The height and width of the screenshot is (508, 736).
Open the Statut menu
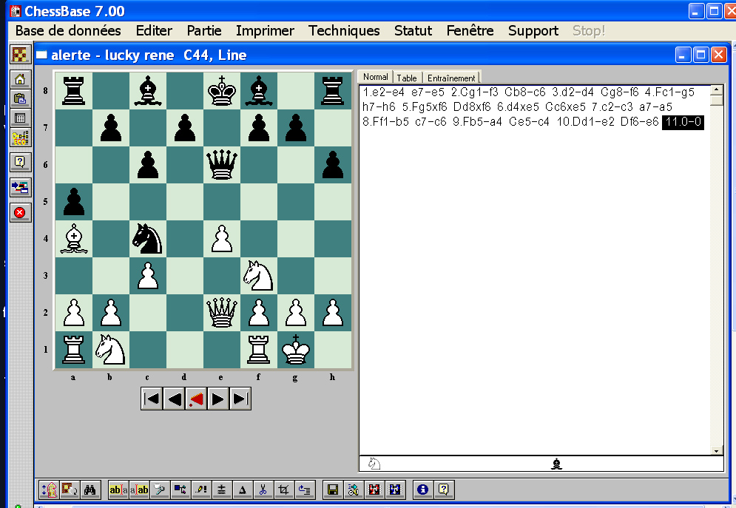pyautogui.click(x=413, y=30)
